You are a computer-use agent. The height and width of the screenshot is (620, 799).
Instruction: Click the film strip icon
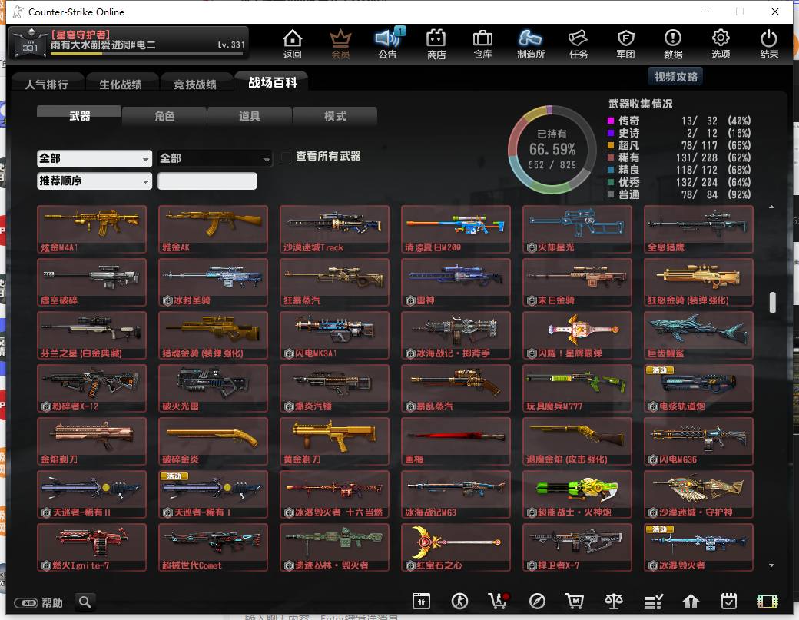(x=768, y=601)
